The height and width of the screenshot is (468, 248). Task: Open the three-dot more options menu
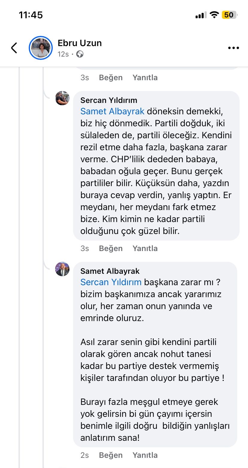[x=233, y=48]
